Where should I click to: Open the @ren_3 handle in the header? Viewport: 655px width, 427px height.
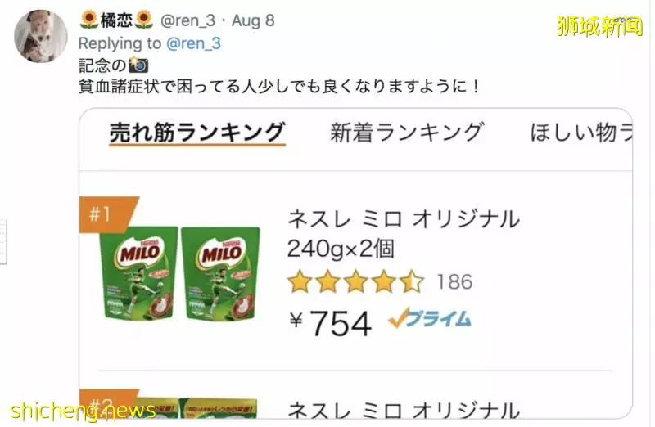pyautogui.click(x=188, y=20)
